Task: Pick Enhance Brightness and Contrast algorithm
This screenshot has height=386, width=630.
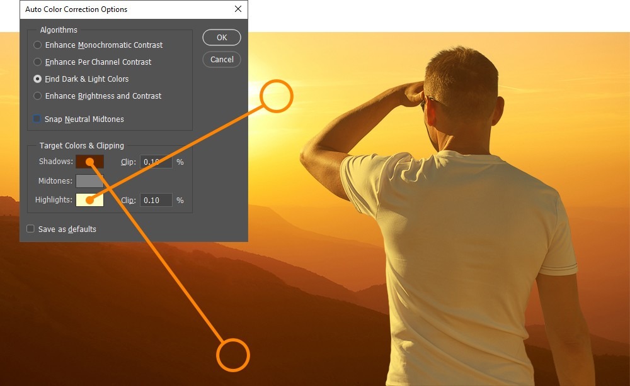Action: (37, 96)
